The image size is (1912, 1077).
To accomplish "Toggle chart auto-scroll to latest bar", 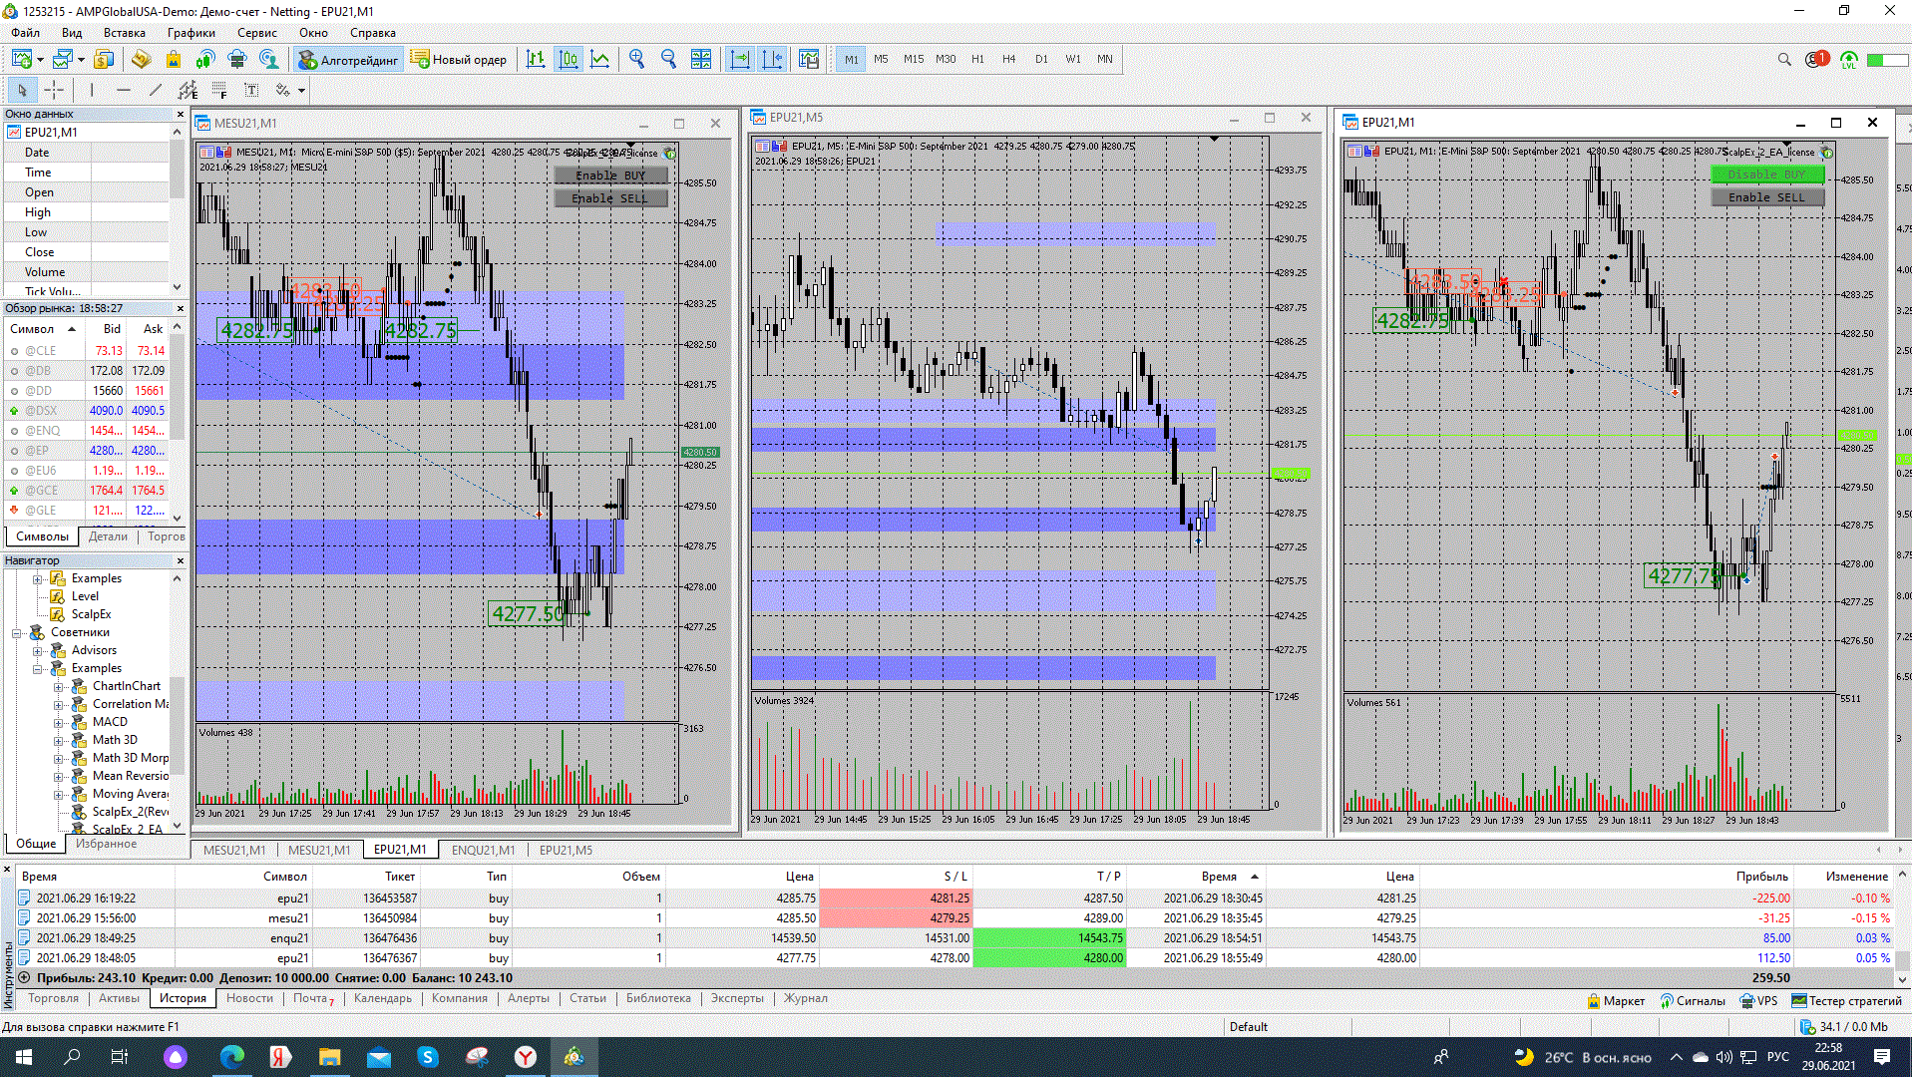I will coord(739,60).
